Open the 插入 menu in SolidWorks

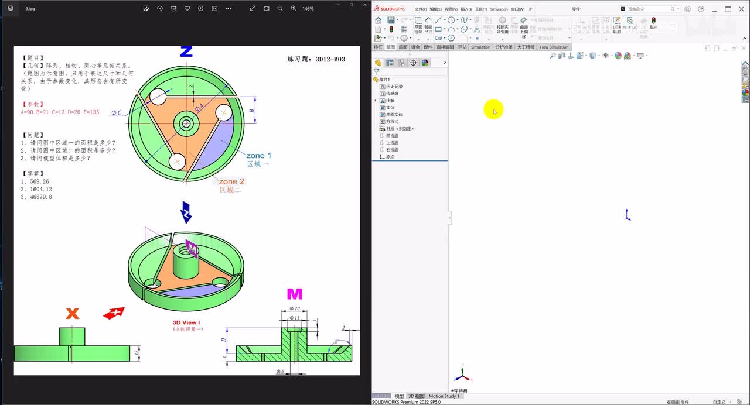tap(466, 9)
